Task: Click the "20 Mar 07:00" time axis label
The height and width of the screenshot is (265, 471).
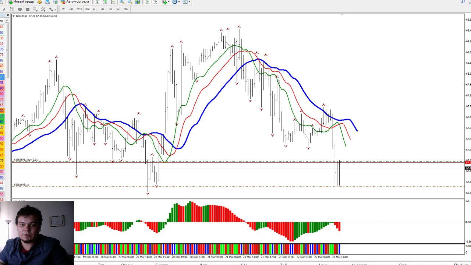Action: pyautogui.click(x=126, y=257)
